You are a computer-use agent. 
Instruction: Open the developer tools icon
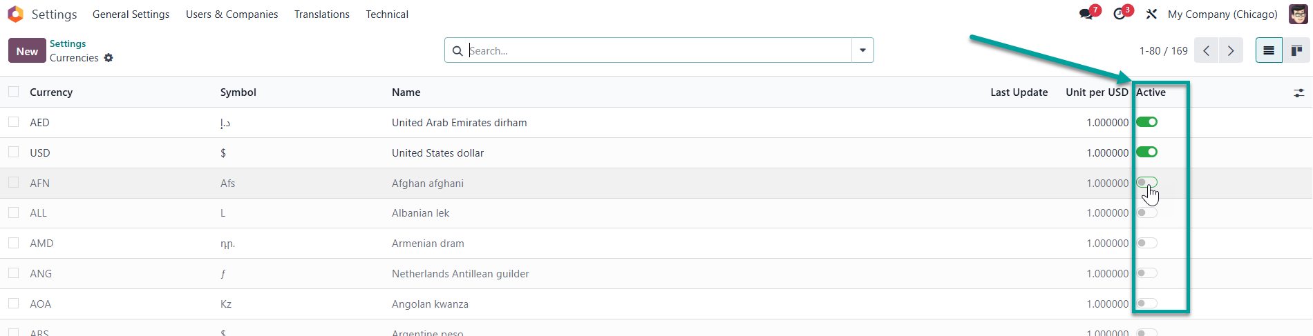click(1151, 14)
